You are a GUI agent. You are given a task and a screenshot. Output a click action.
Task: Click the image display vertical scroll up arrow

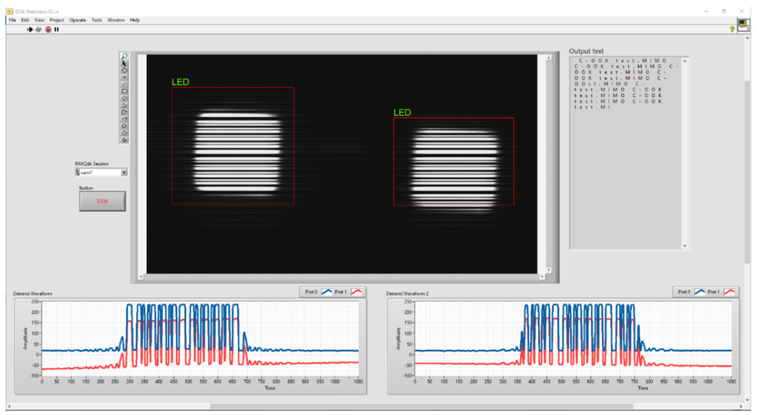coord(549,58)
